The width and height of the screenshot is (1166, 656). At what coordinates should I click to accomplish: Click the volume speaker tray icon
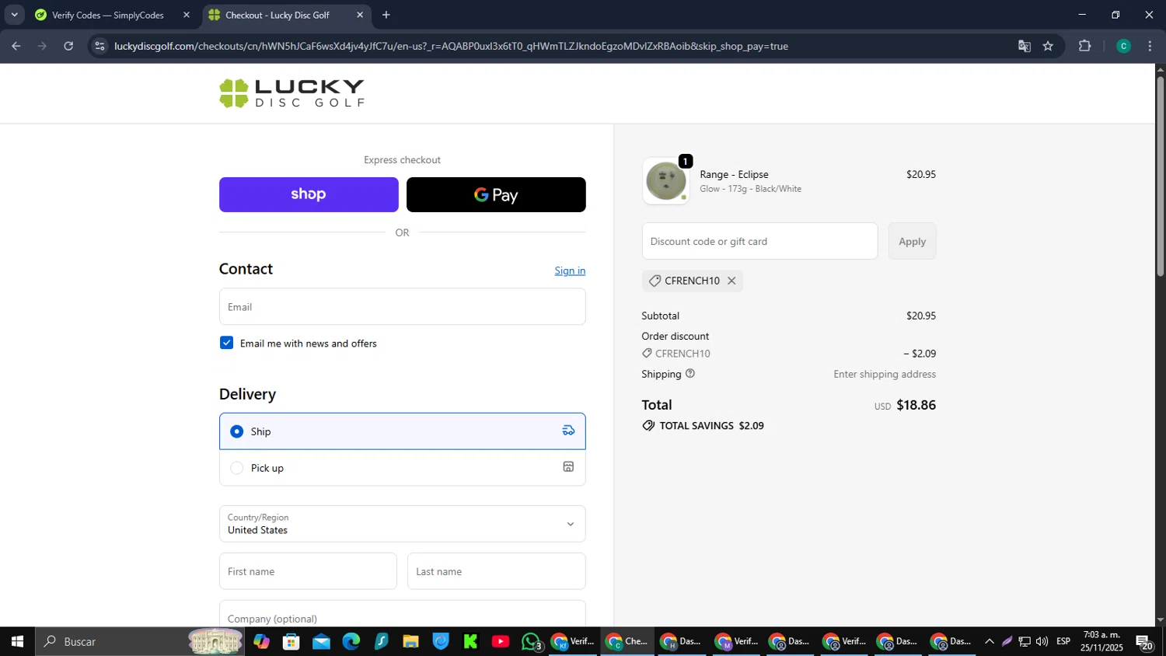point(1042,641)
